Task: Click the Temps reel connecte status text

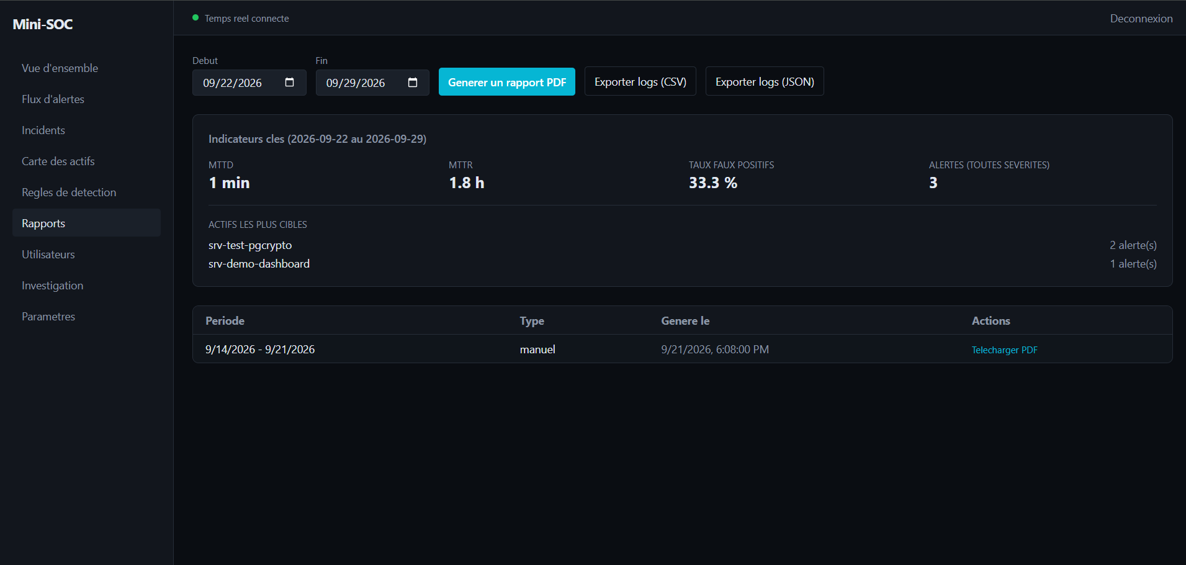Action: pos(247,19)
